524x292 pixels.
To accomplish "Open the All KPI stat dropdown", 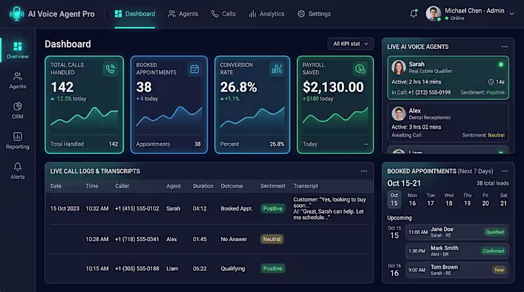I will point(350,44).
